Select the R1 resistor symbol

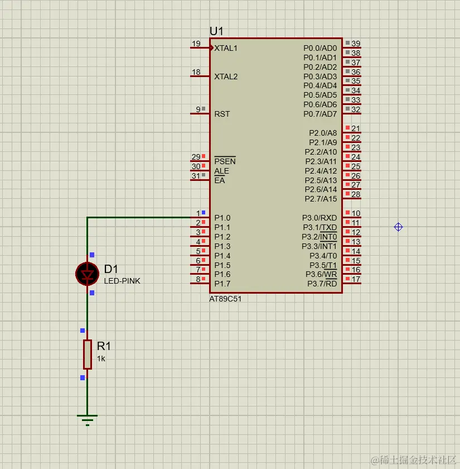[x=87, y=355]
